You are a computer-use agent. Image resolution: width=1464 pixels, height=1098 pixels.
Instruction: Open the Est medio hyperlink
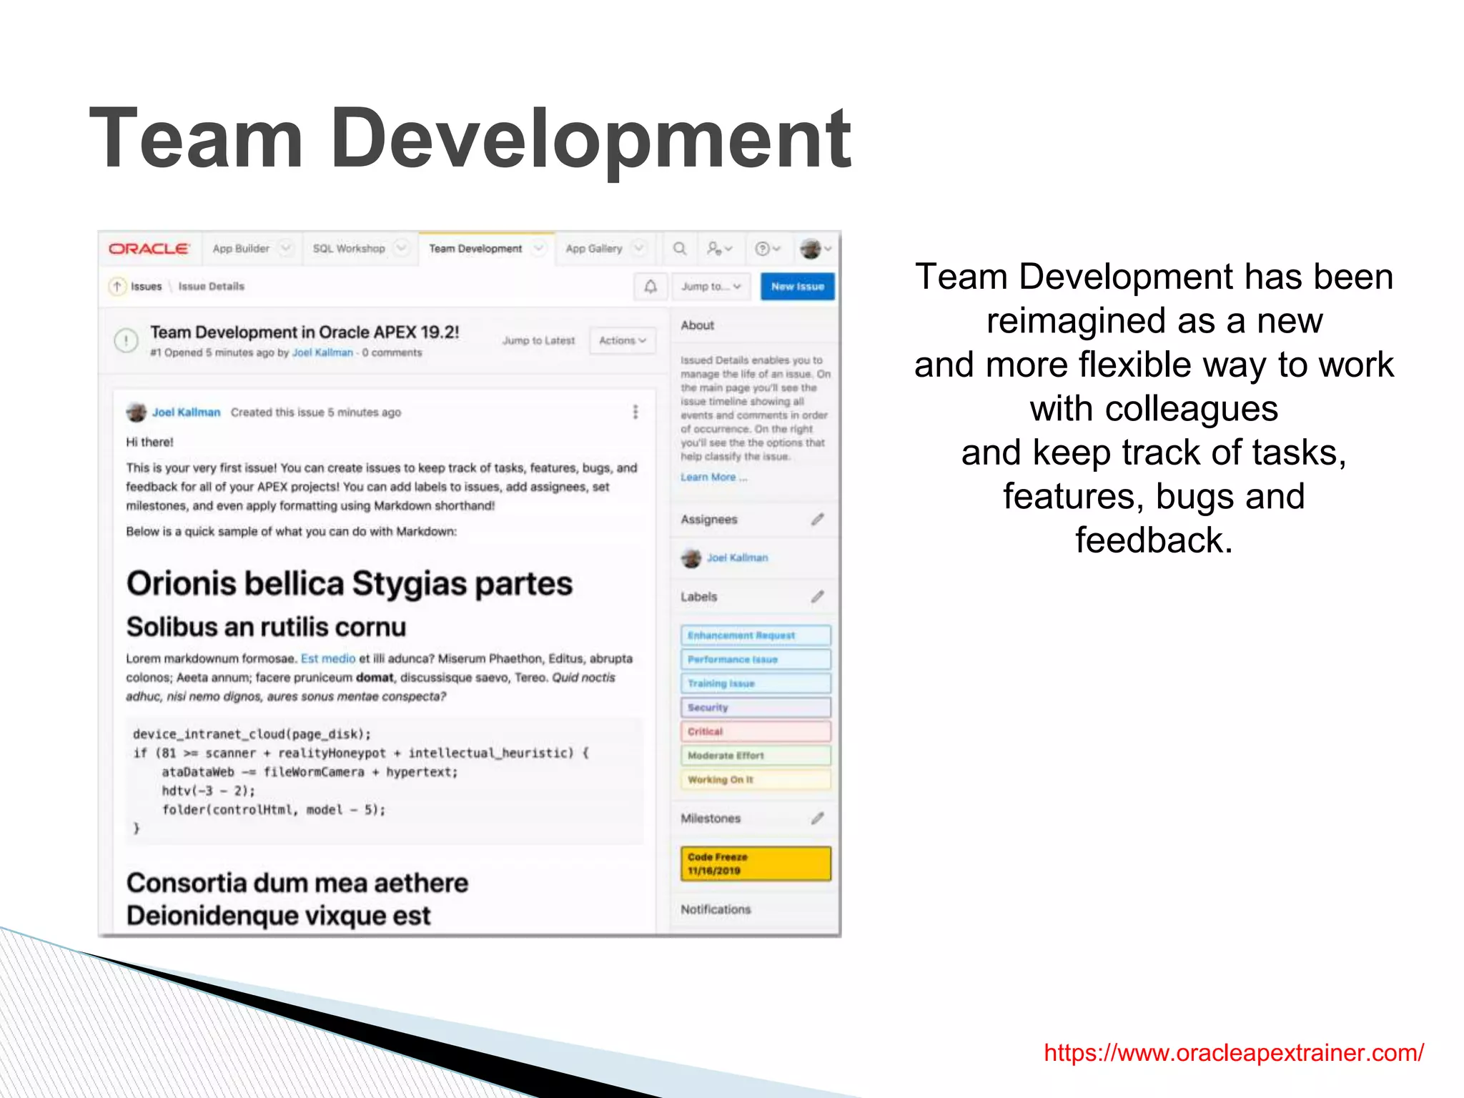[328, 658]
